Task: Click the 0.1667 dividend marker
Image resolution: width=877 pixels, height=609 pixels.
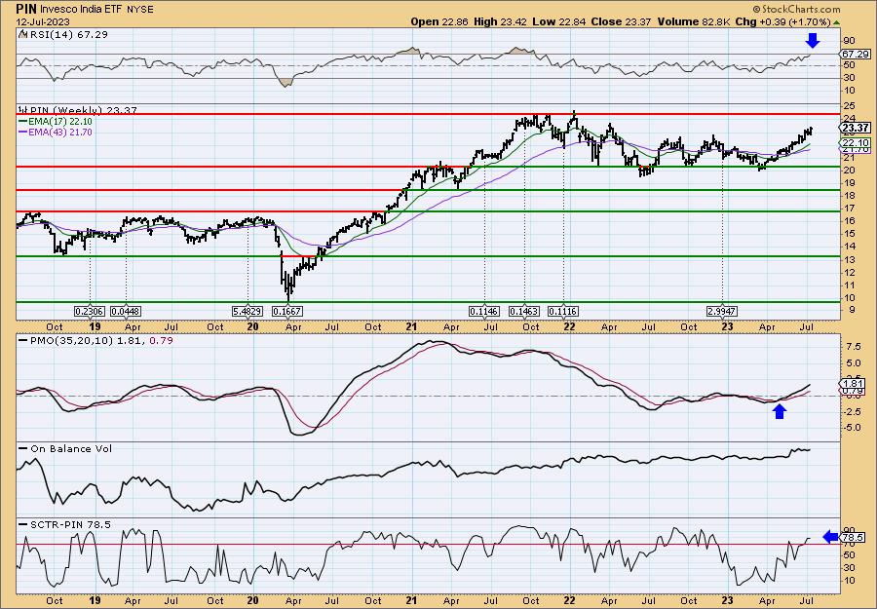Action: pos(286,311)
